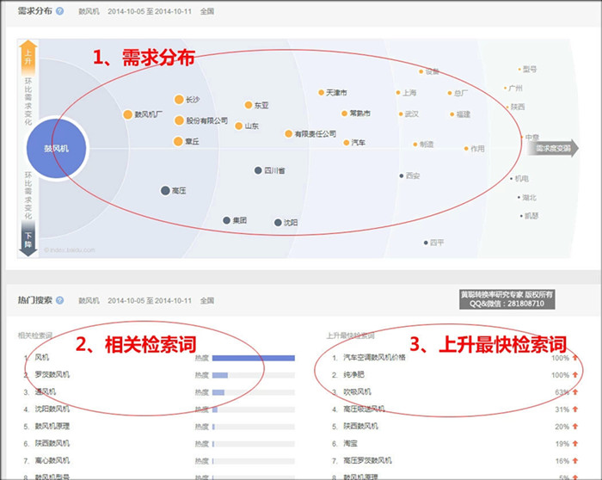Click the 沈阳 node in demand map
Screen dimensions: 602x480
coord(278,222)
